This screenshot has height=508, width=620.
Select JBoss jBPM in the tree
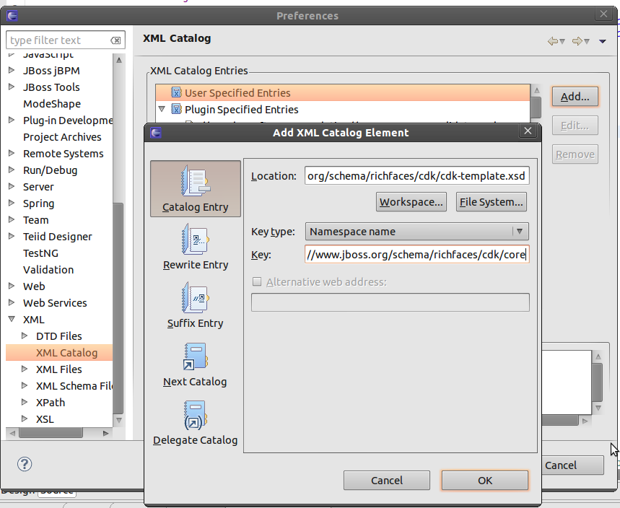(51, 71)
